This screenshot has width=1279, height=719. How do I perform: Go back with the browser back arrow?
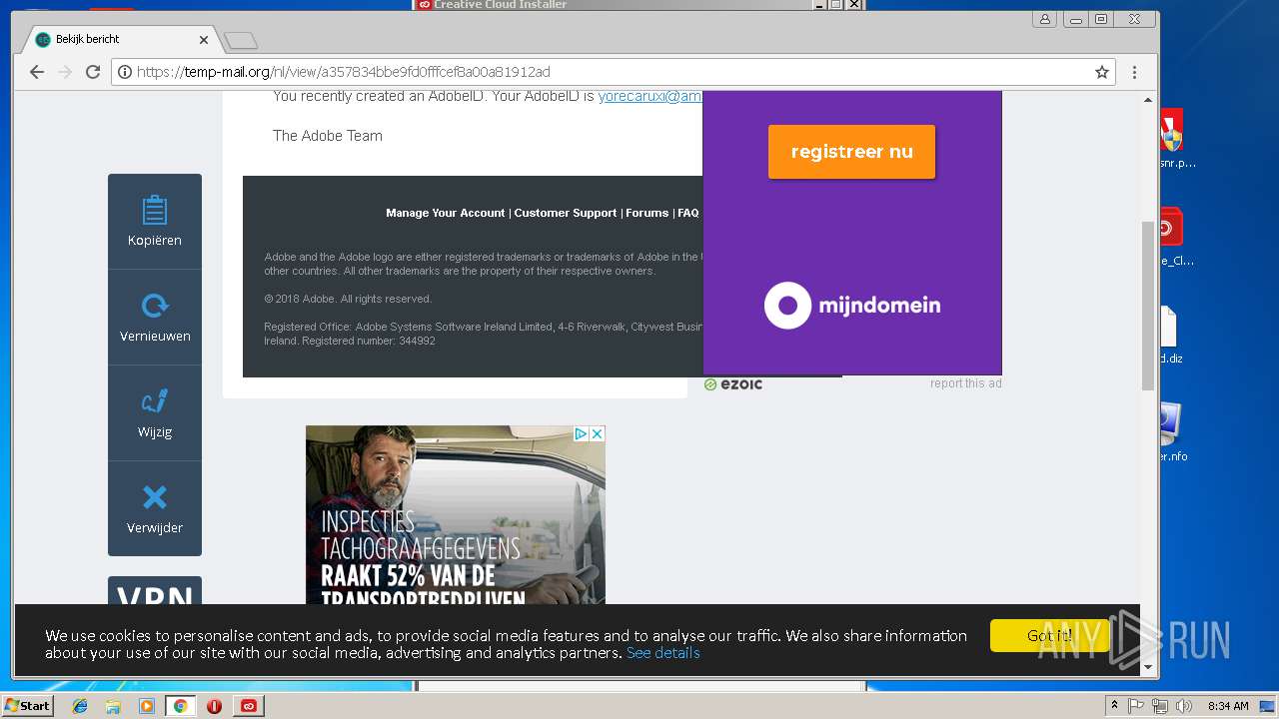click(x=37, y=72)
